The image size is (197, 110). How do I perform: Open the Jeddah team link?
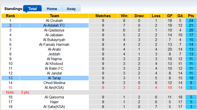[54, 54]
